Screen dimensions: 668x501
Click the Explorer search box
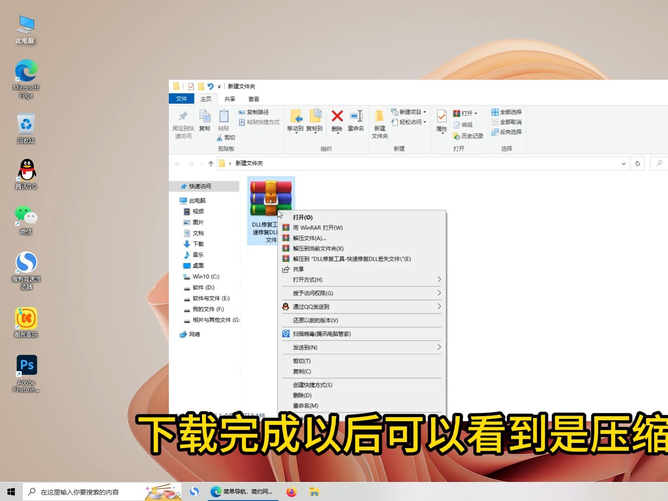click(659, 163)
